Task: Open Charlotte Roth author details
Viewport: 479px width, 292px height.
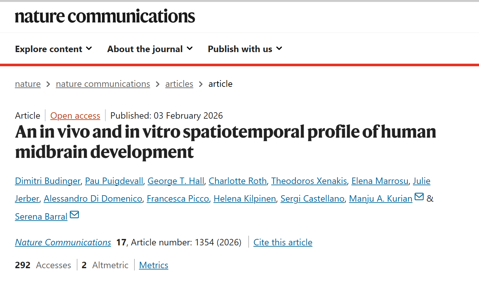Action: [x=238, y=181]
